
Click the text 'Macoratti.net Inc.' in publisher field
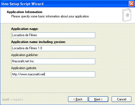click(x=23, y=61)
